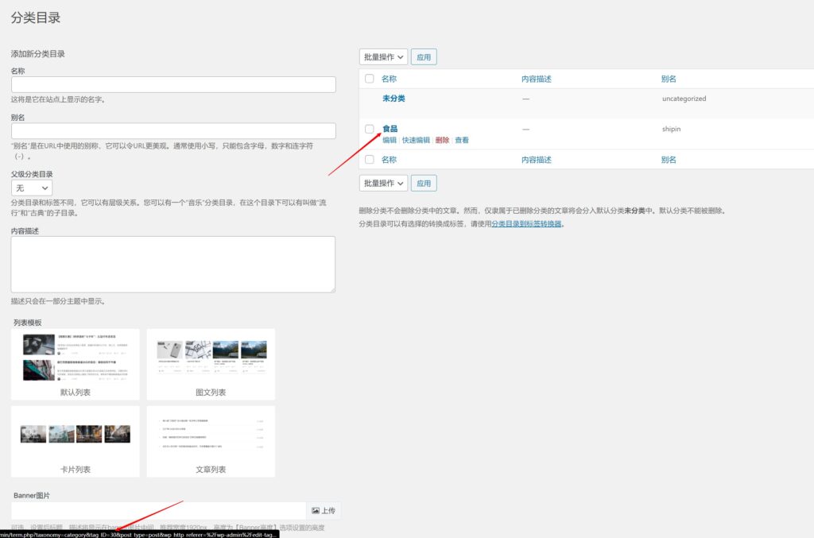Viewport: 814px width, 538px height.
Task: Expand the 父级分类目录 dropdown
Action: click(32, 188)
